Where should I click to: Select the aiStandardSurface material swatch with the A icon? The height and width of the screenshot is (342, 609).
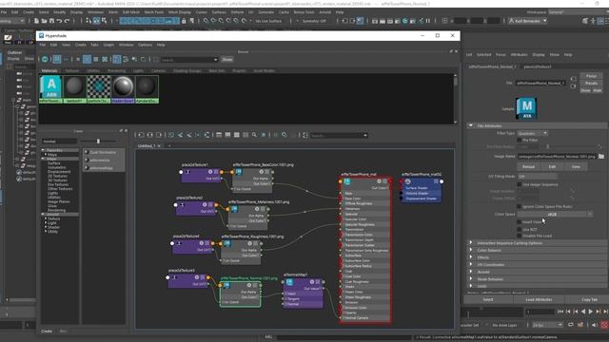(x=50, y=89)
